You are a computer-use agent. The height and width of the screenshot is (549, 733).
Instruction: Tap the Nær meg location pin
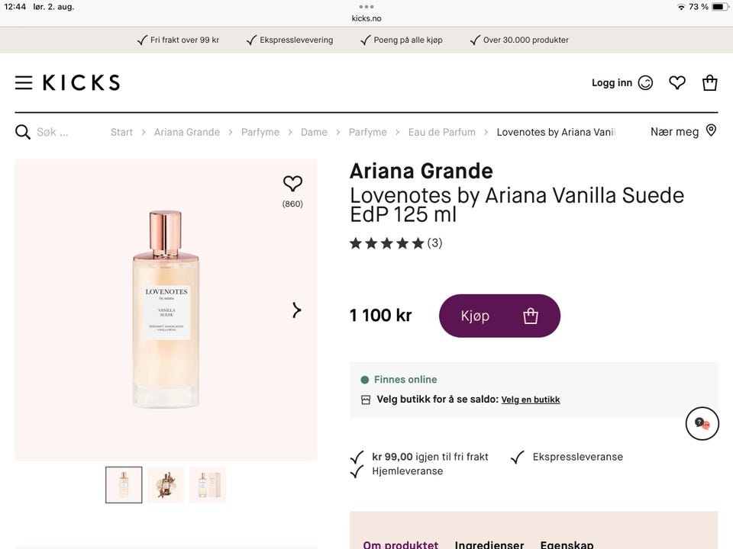(711, 131)
